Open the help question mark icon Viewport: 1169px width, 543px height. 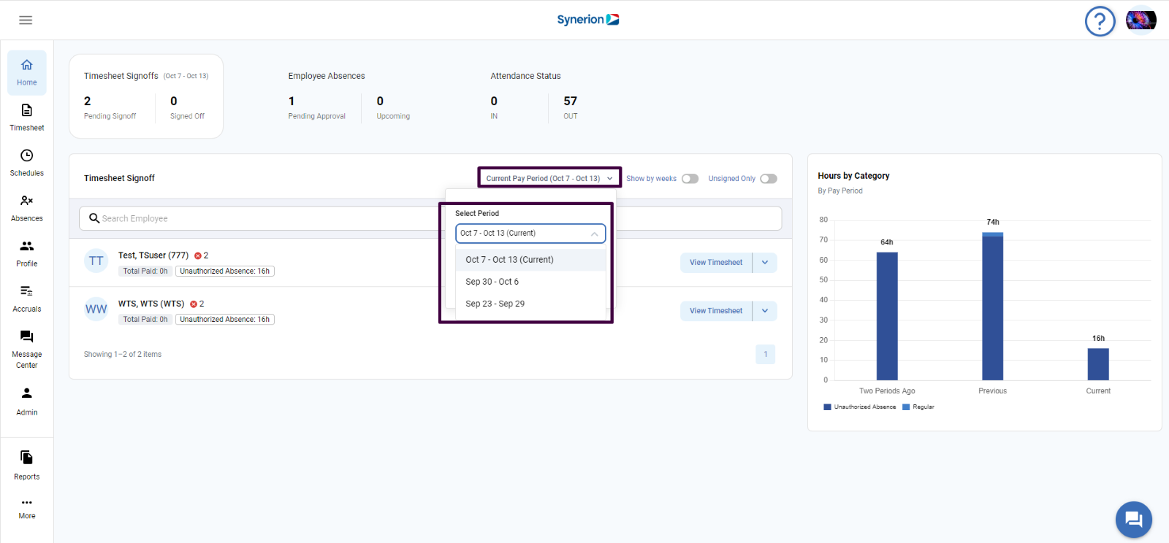click(x=1100, y=21)
